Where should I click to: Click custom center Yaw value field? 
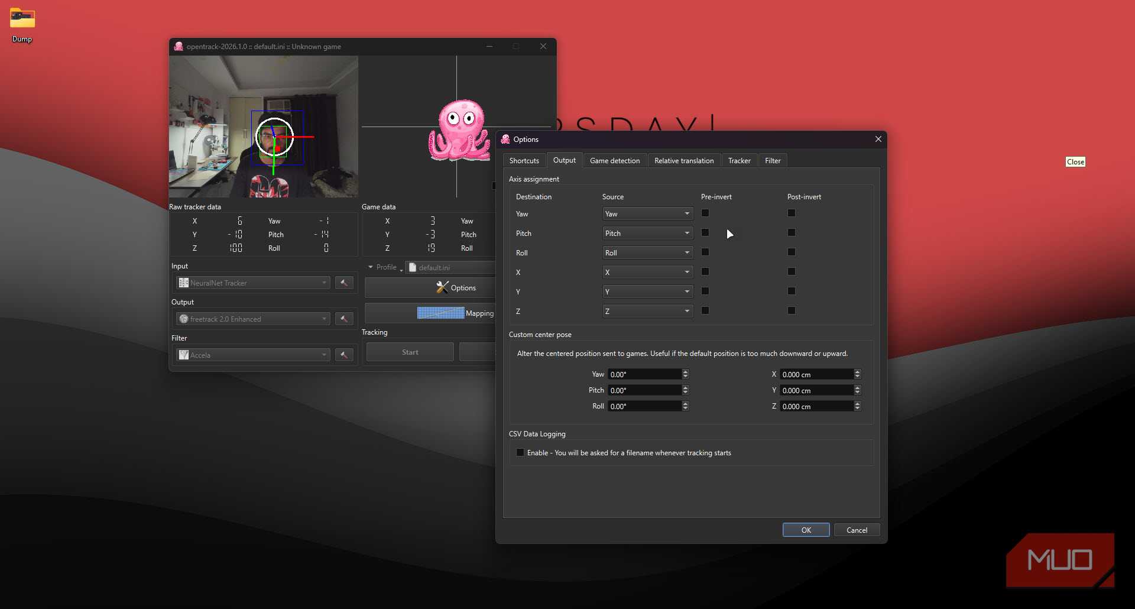pyautogui.click(x=644, y=374)
